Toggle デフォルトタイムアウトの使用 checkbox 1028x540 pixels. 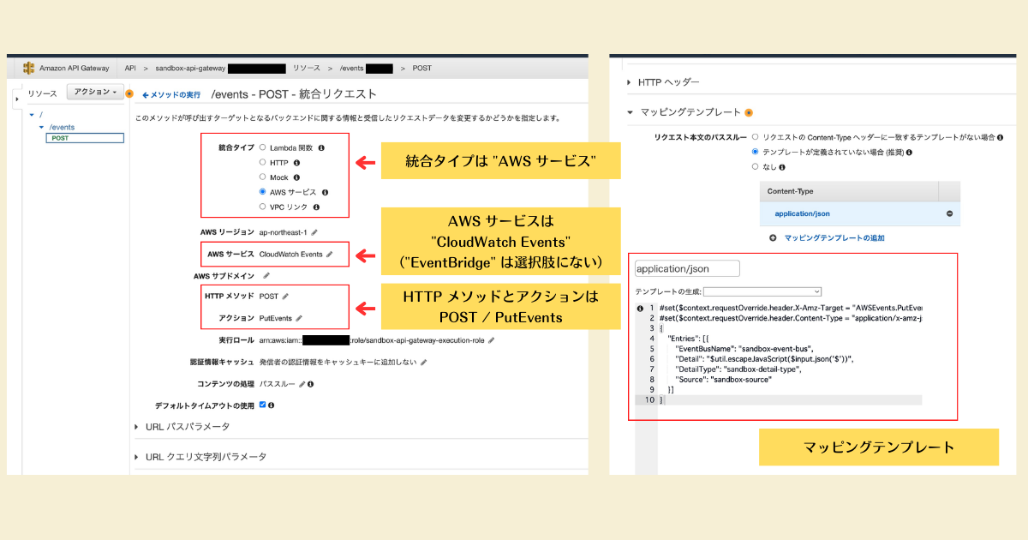pyautogui.click(x=262, y=405)
